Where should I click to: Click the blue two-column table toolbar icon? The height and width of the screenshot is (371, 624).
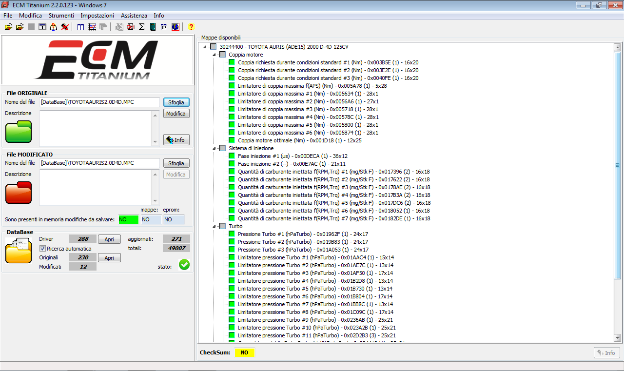click(x=81, y=27)
